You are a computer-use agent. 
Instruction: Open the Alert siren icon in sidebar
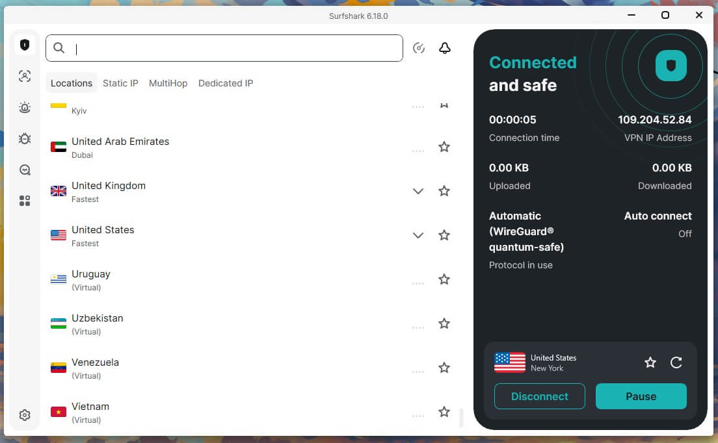coord(25,107)
